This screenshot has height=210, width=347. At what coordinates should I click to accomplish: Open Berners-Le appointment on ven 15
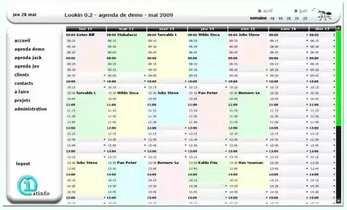pyautogui.click(x=249, y=93)
